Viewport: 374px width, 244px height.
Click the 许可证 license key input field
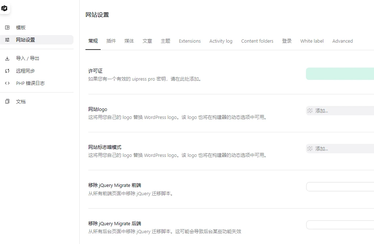point(340,73)
